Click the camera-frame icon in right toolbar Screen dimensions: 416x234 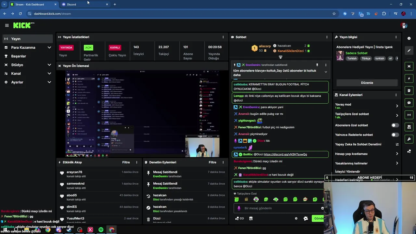[x=409, y=66]
